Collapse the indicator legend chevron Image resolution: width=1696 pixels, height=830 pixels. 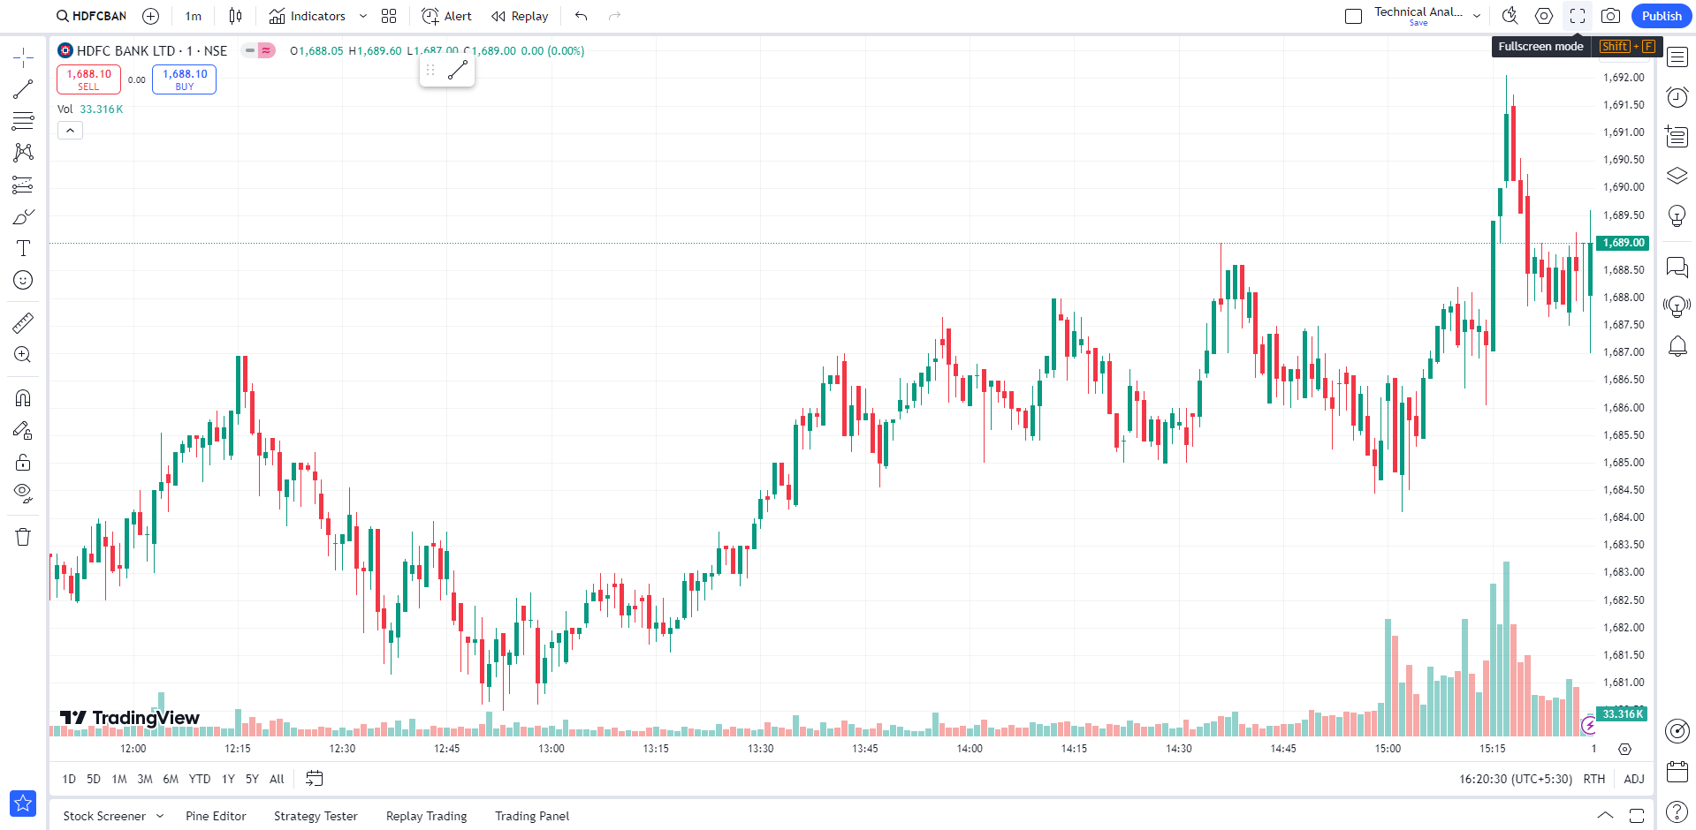[x=70, y=131]
